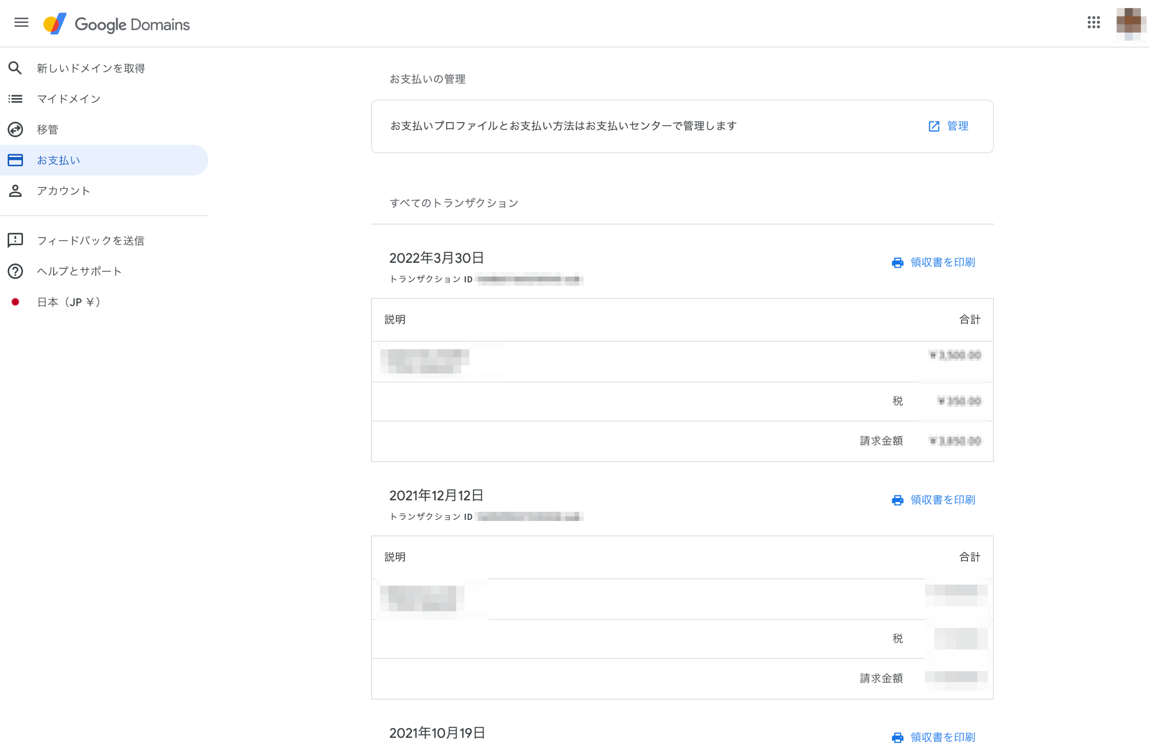
Task: Open the 日本（JP ¥）region selector
Action: [x=68, y=302]
